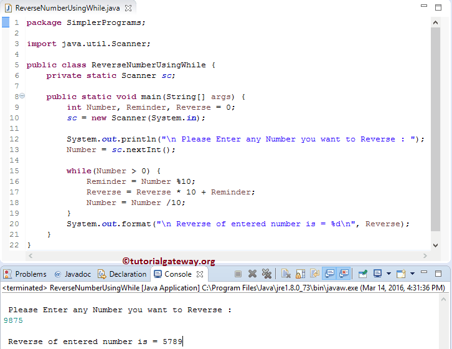Toggle Scroll Lock in Console
Screen dimensions: 452x349
pos(300,274)
